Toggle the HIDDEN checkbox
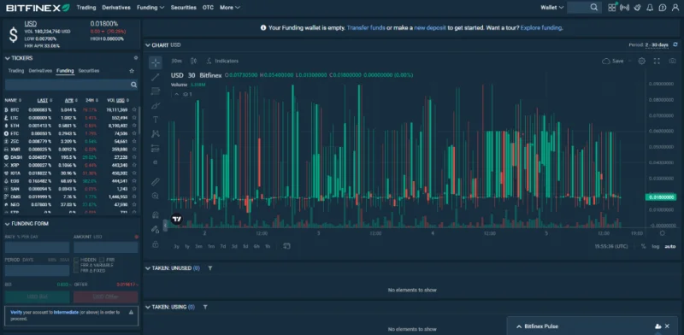The image size is (684, 335). click(x=76, y=260)
